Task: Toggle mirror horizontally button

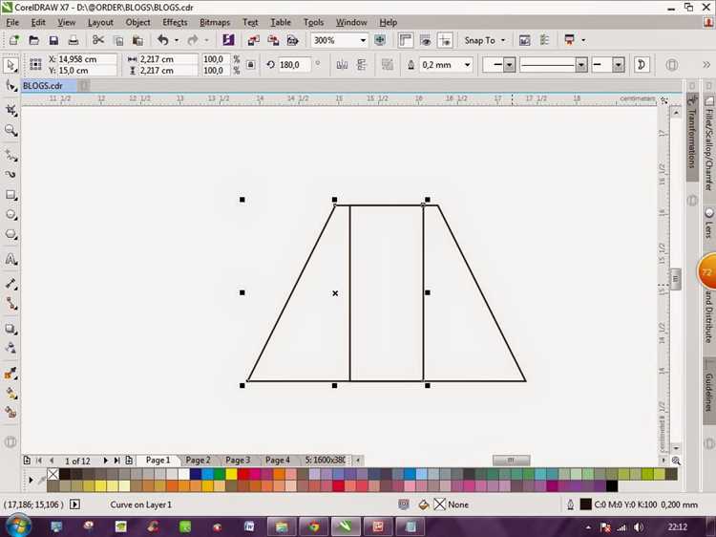Action: [x=342, y=65]
